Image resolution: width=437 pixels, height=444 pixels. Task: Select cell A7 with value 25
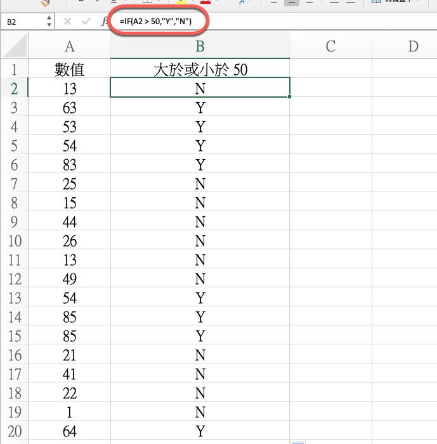click(x=69, y=183)
